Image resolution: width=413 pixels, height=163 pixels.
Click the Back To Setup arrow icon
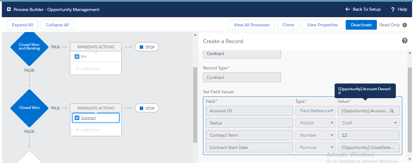pyautogui.click(x=348, y=9)
